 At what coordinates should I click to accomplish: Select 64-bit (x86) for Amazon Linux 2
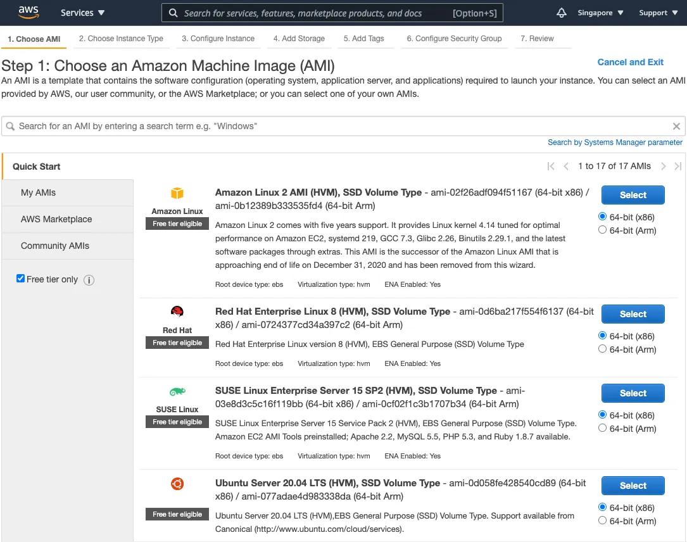(602, 217)
